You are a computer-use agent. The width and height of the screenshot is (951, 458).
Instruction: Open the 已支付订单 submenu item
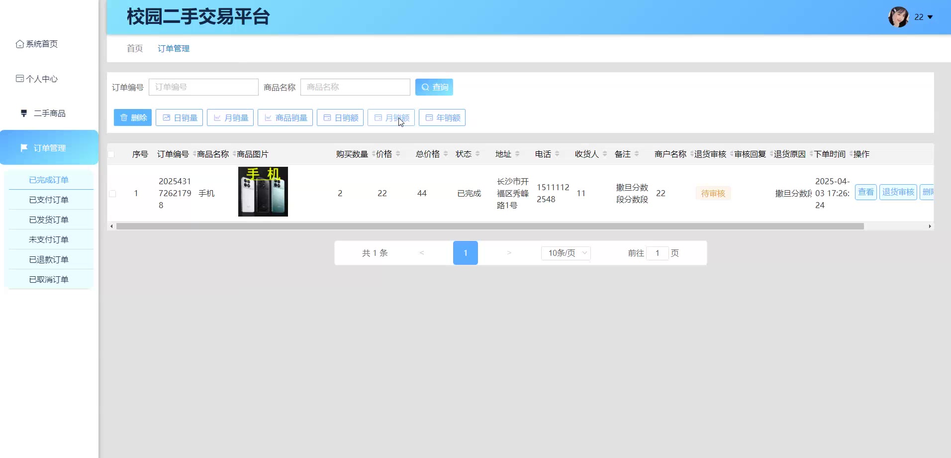click(49, 200)
